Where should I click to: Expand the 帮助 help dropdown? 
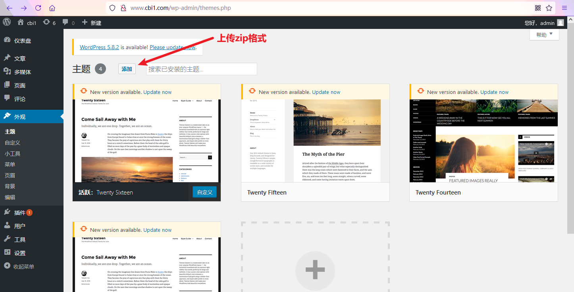tap(544, 35)
